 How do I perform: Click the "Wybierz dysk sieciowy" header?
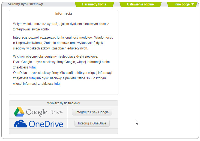click(64, 103)
